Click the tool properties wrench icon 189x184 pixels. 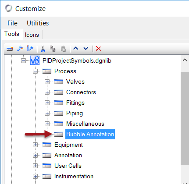[30, 49]
